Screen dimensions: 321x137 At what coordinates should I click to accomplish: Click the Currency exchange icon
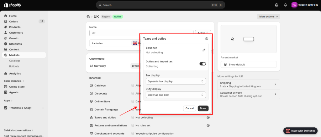point(91,66)
